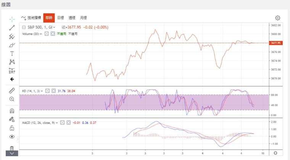The width and height of the screenshot is (290, 160).
Task: Click the MACD value 0.37
Action: (x=93, y=123)
